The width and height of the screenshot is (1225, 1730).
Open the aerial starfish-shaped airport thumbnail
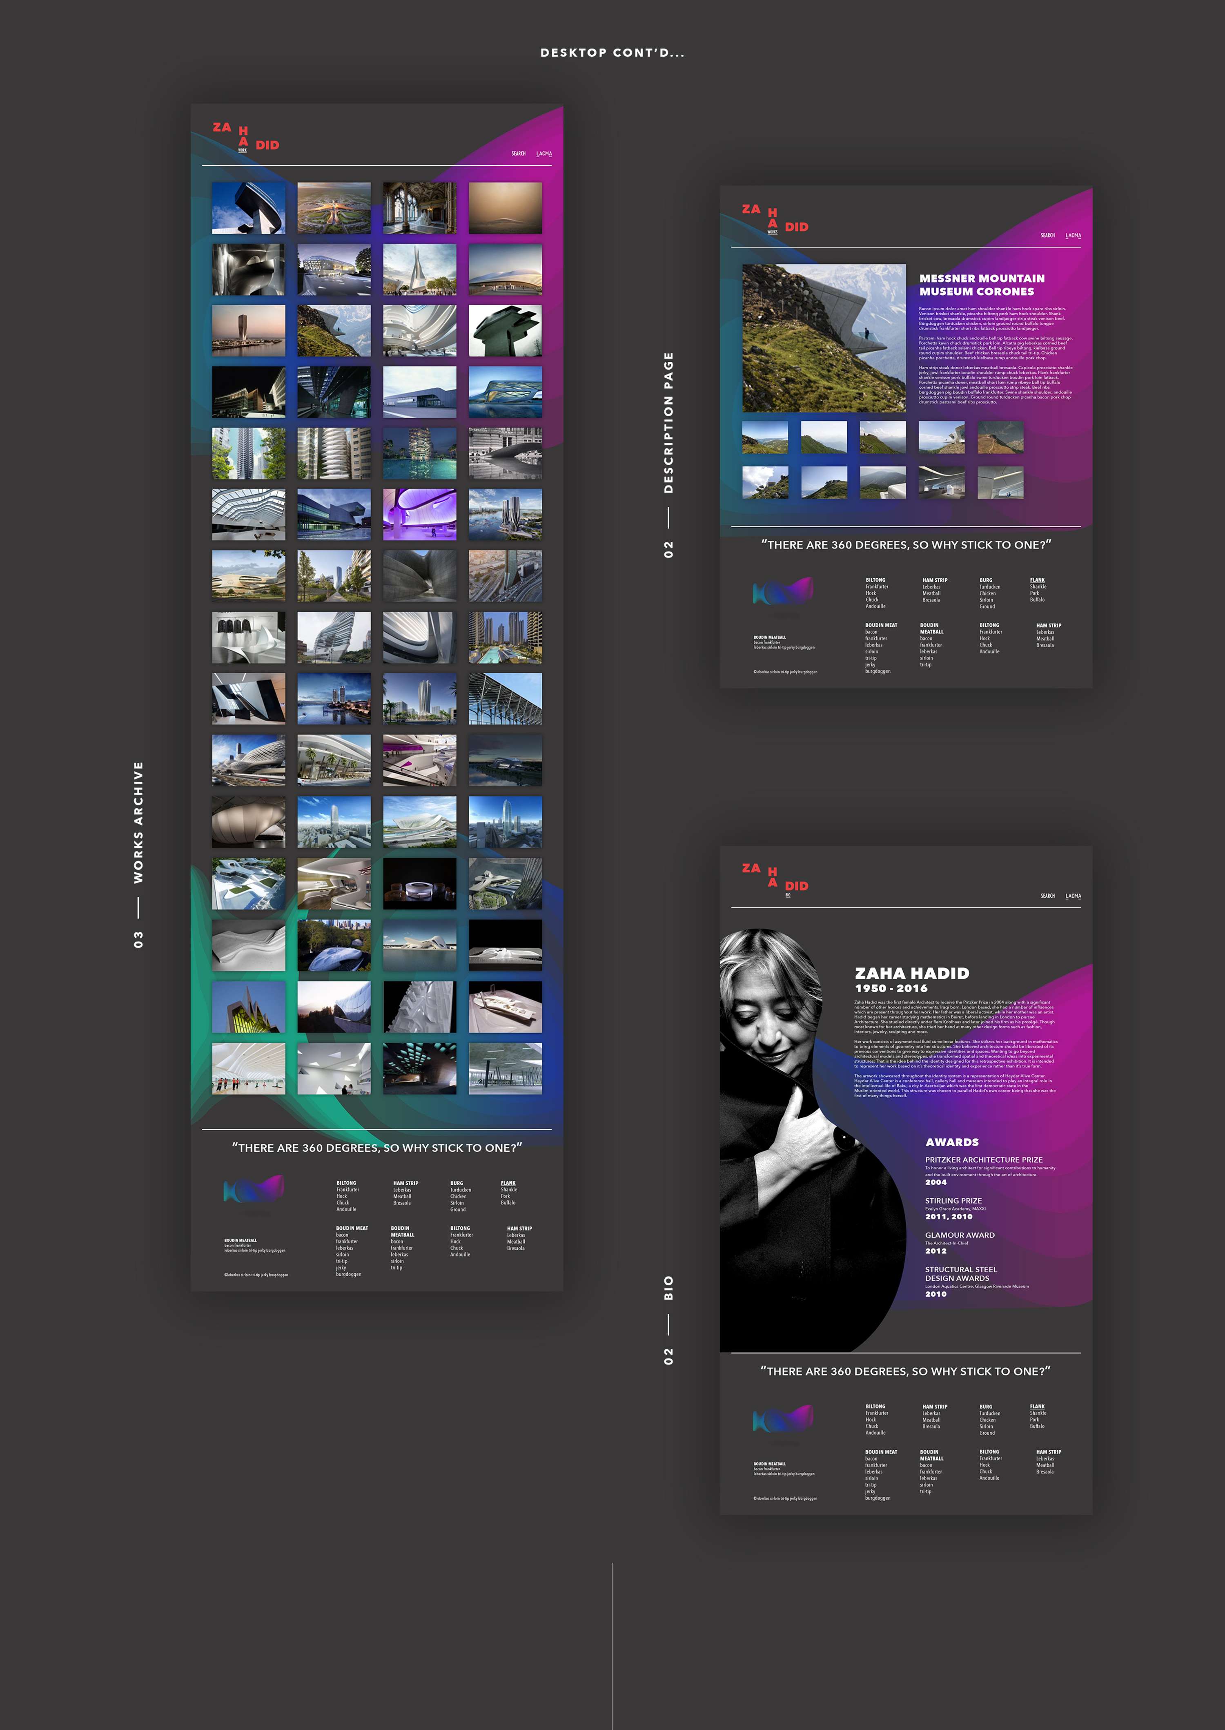(334, 207)
